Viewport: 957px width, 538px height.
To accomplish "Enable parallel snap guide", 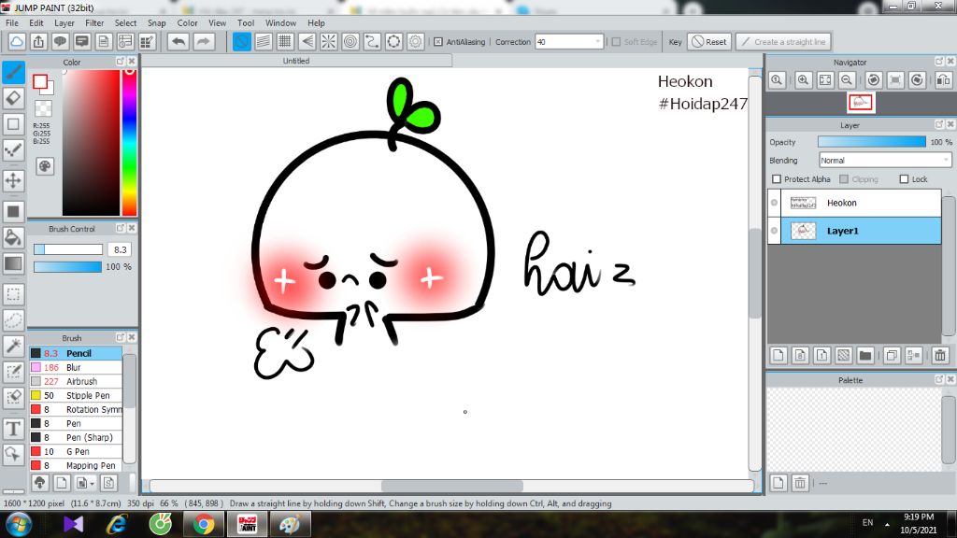I will pyautogui.click(x=263, y=41).
